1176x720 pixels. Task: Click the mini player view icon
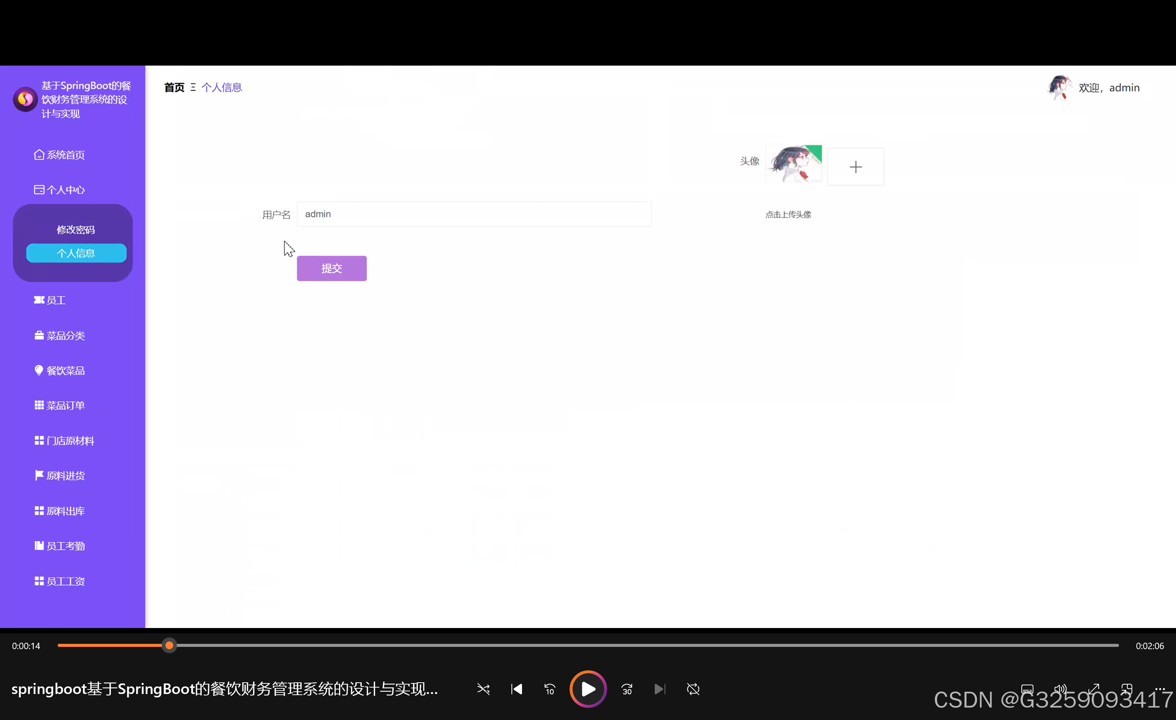[x=1127, y=689]
